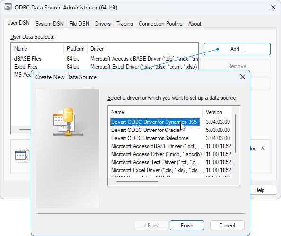Screen dimensions: 281x236
Task: Click the horizontal scrollbar of driver list
Action: tap(137, 182)
